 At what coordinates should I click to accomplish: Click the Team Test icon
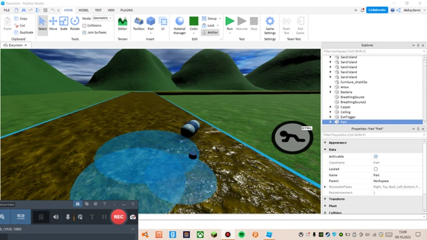(x=286, y=26)
